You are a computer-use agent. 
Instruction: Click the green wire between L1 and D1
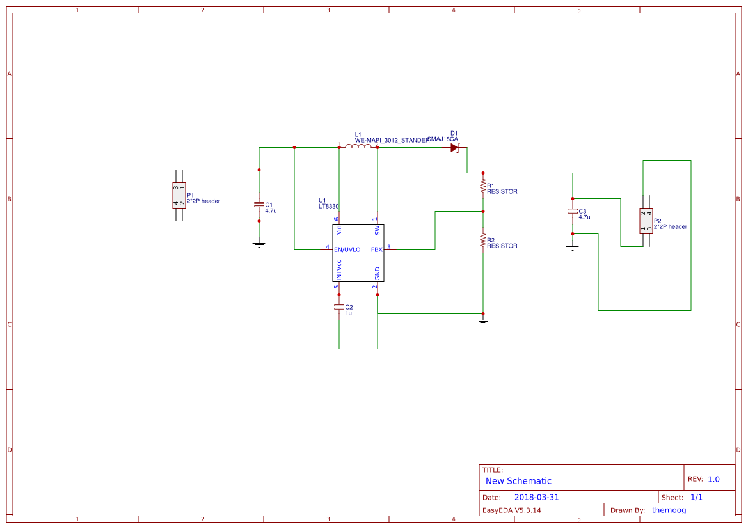(410, 146)
